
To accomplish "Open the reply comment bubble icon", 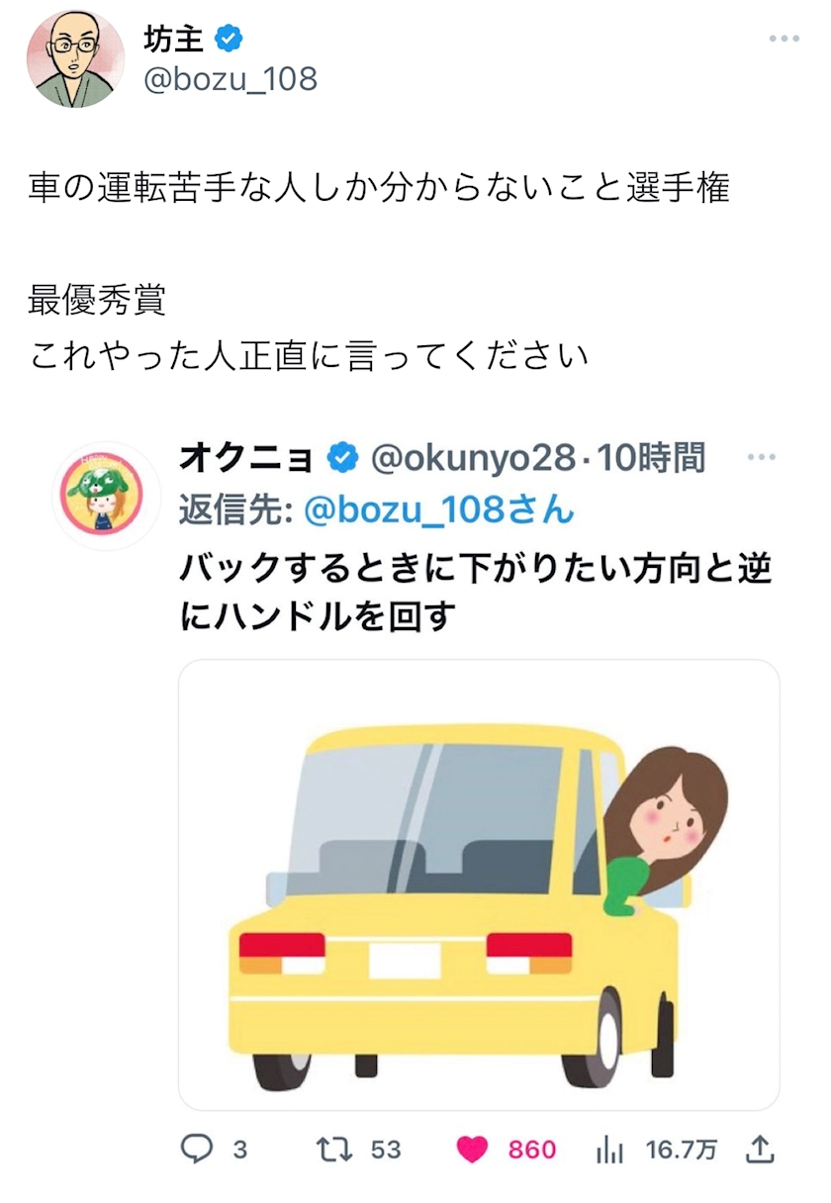I will point(199,1149).
